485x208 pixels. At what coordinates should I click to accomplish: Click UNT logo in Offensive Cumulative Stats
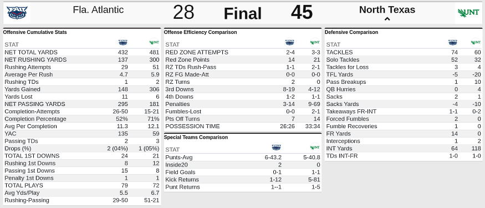pyautogui.click(x=154, y=42)
